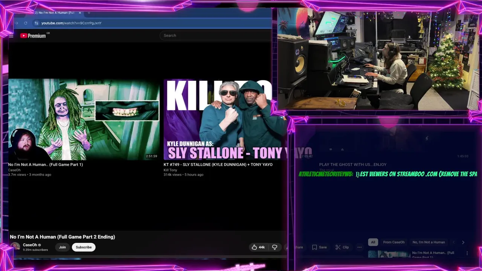
Task: Open options menu for the sidebar Part 1 video
Action: (x=467, y=253)
